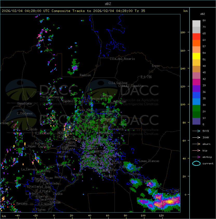Click the 'Agrelo' map label
Screen dimensions: 216x219
(x=63, y=156)
